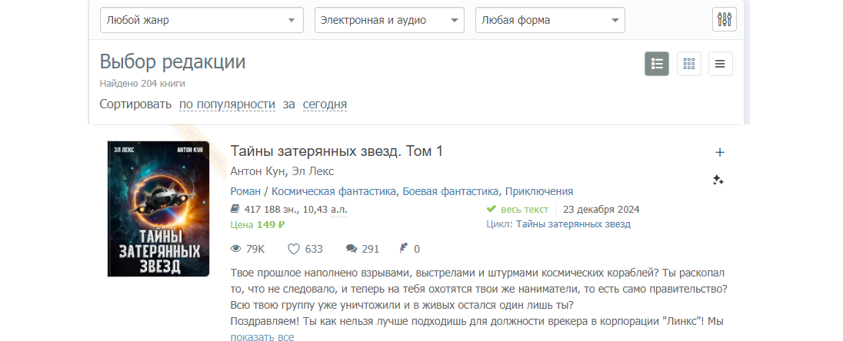Open the "Электронная и аудио" format dropdown
This screenshot has height=341, width=843.
click(x=389, y=20)
